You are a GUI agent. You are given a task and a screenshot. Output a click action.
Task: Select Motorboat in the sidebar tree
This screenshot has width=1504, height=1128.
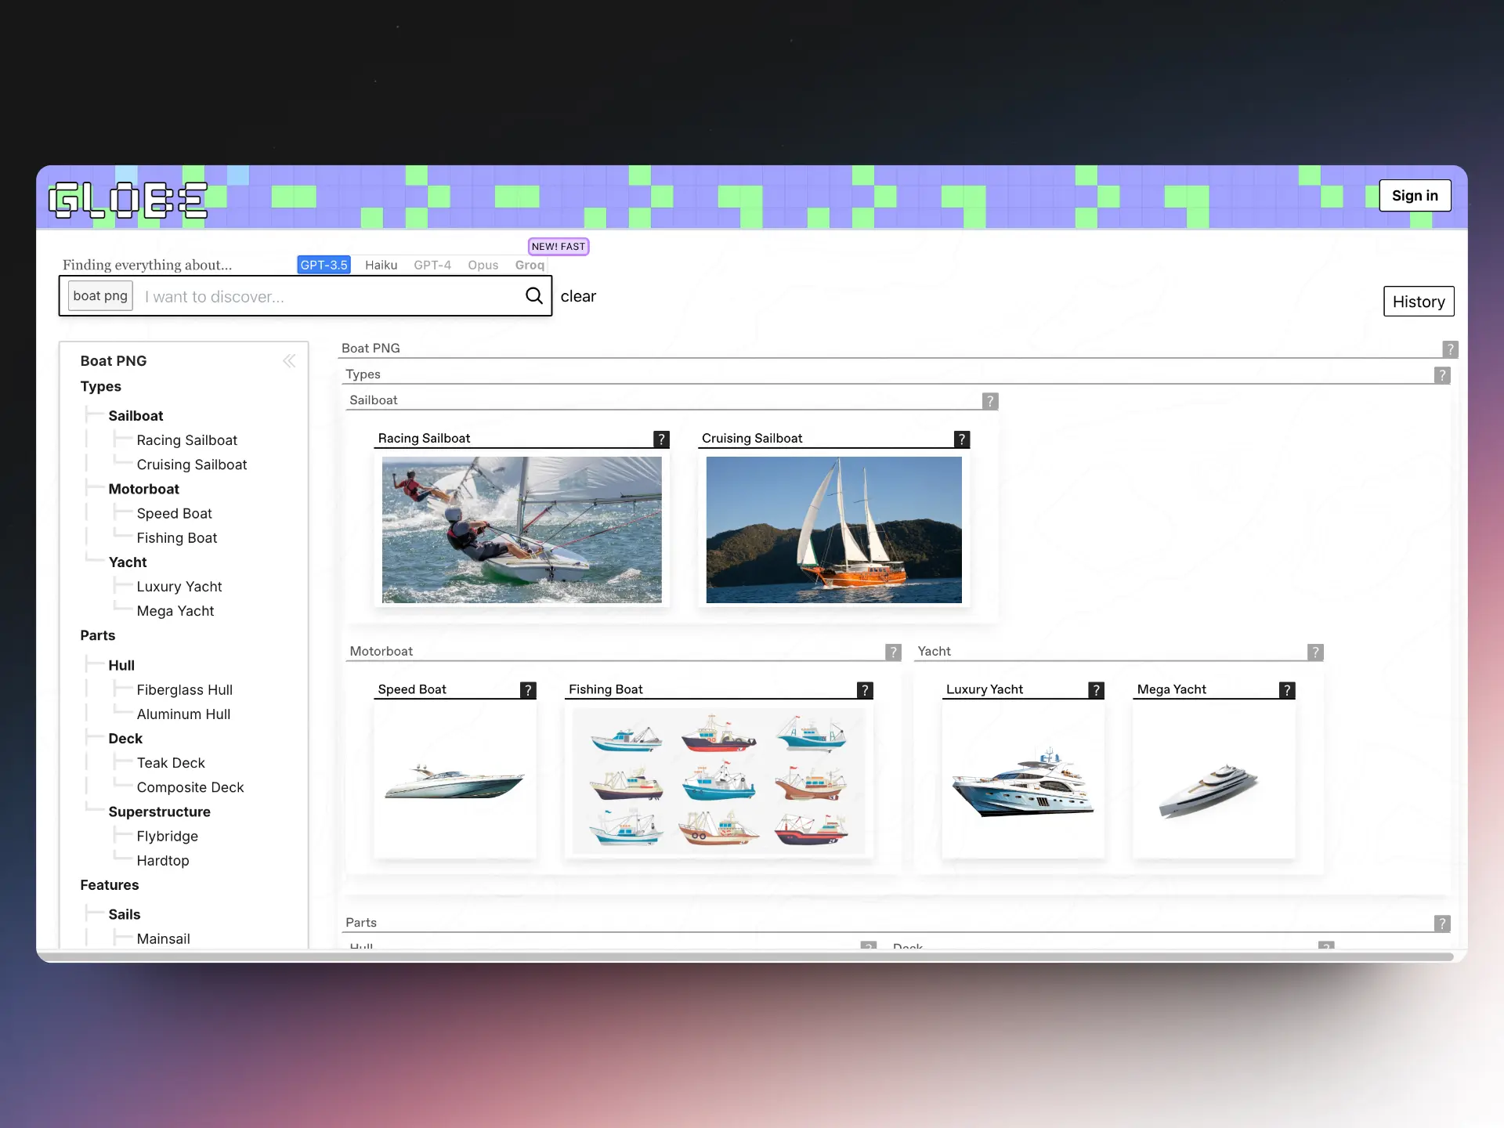[143, 489]
